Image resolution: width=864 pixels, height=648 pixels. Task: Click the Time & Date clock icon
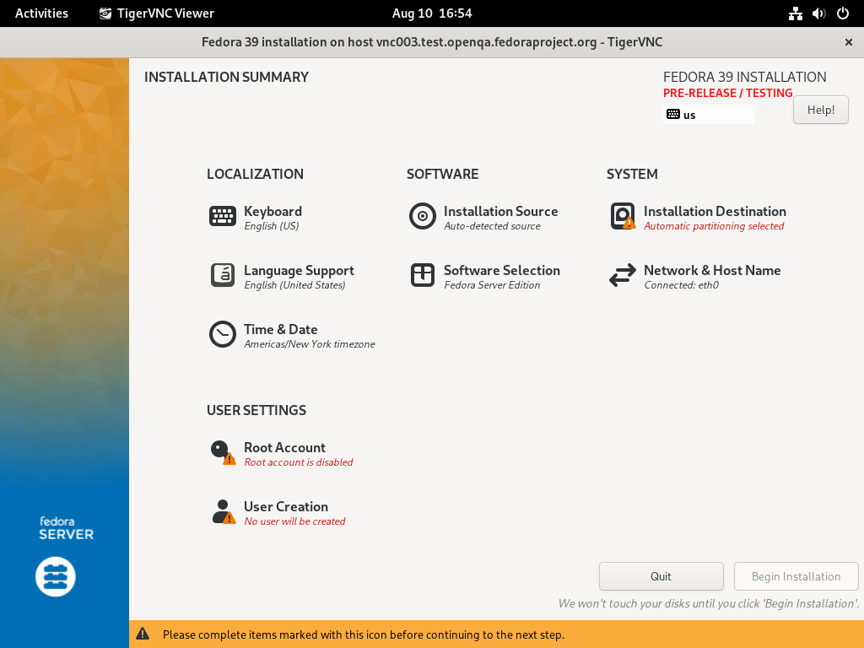tap(223, 334)
